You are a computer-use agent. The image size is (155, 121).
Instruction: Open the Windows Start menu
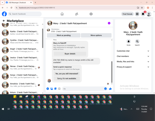[3, 109]
